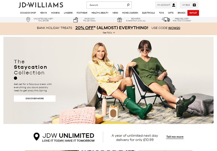Click the JD Williams logo
The width and height of the screenshot is (217, 151).
tap(41, 5)
